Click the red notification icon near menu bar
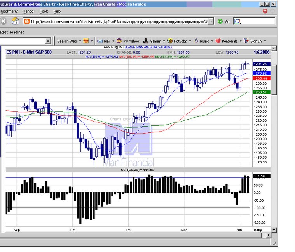Screen dimensions: 295x252 point(265,11)
